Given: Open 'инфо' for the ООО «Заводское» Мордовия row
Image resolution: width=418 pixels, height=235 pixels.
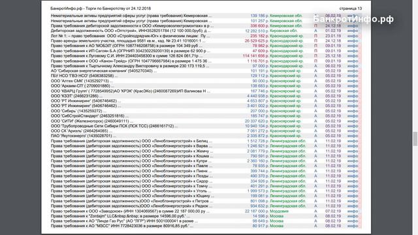Looking at the screenshot, I should 353,211.
